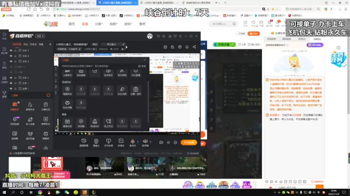Click the toolbox dialog vertical scrollbar

tap(148, 101)
